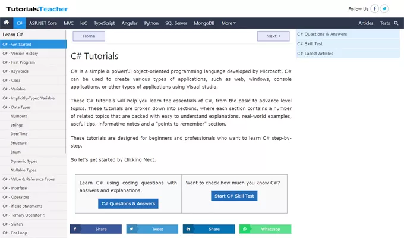The image size is (404, 238).
Task: Click the Tweet share button
Action: click(x=152, y=229)
